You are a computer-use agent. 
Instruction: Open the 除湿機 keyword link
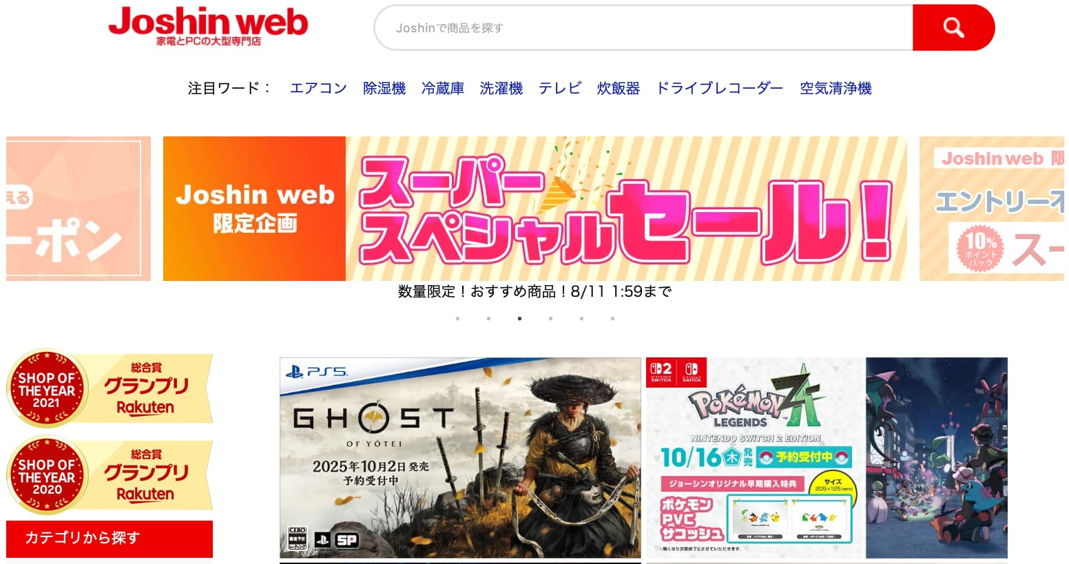click(x=384, y=88)
